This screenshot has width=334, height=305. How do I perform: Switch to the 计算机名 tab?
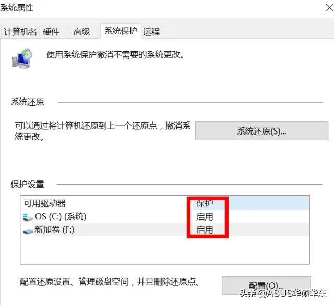[20, 32]
